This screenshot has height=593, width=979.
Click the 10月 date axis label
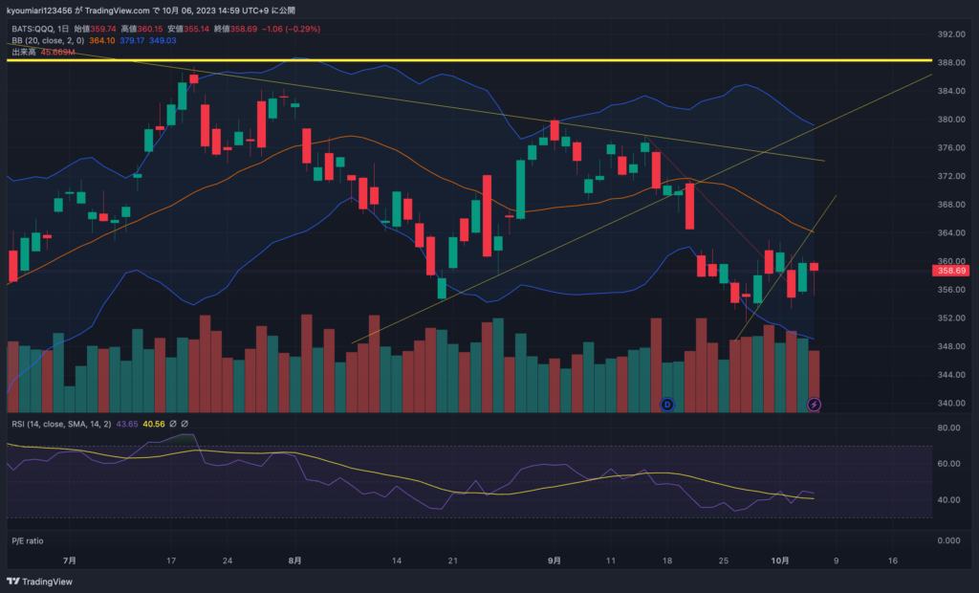click(779, 560)
